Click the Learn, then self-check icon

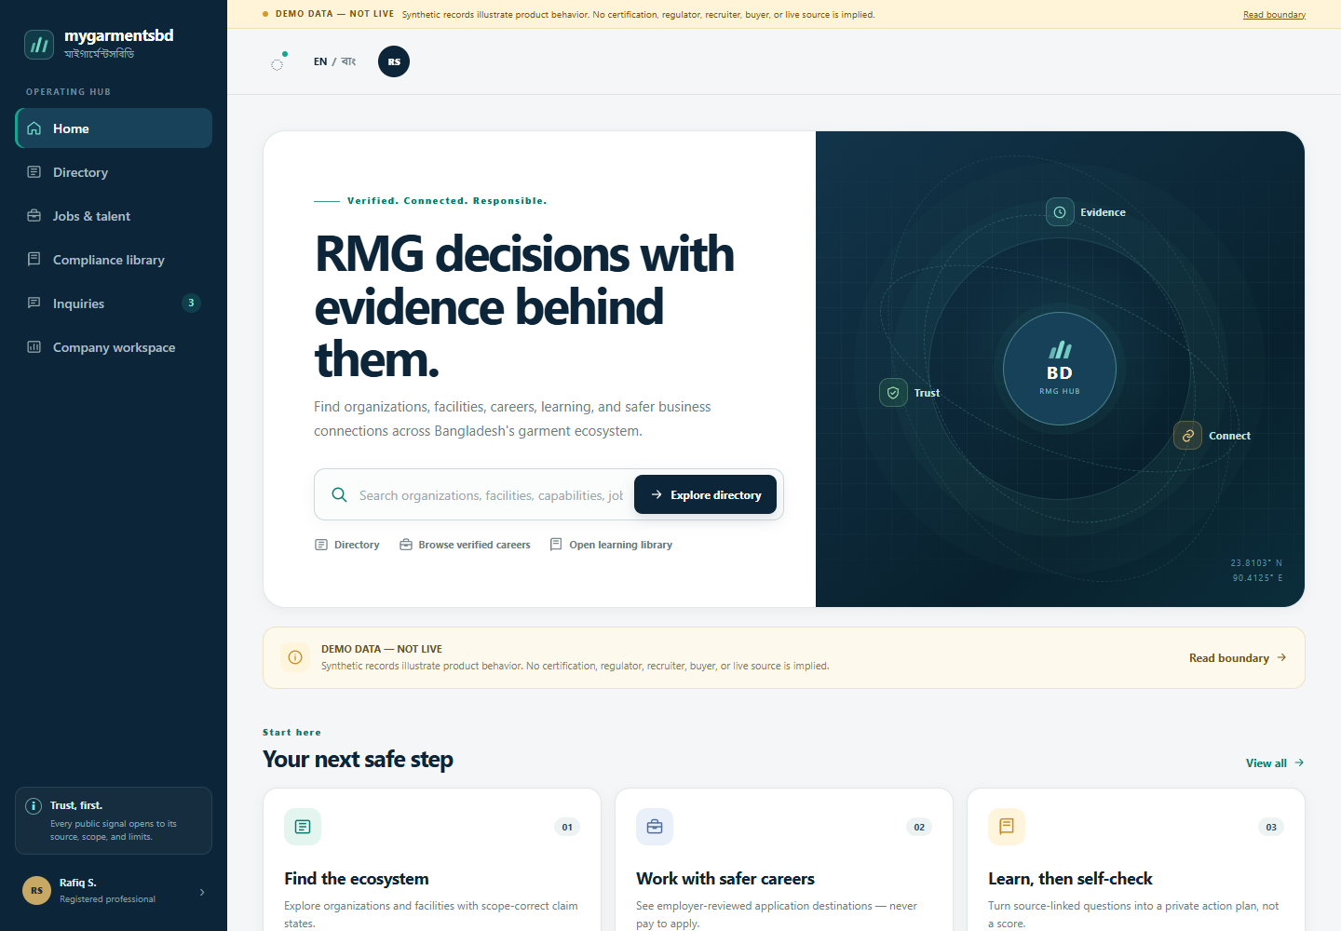click(x=1007, y=827)
